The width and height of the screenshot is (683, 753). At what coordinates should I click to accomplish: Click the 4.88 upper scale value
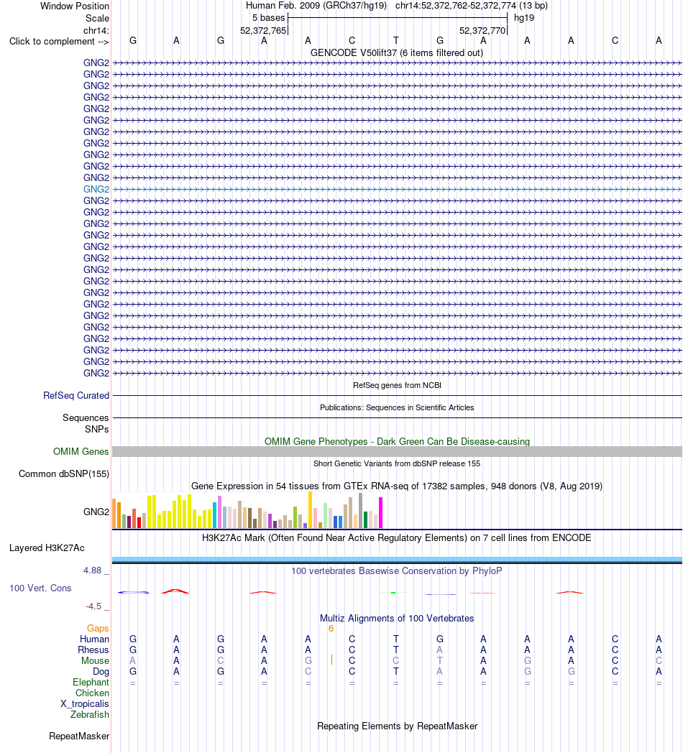(x=92, y=570)
